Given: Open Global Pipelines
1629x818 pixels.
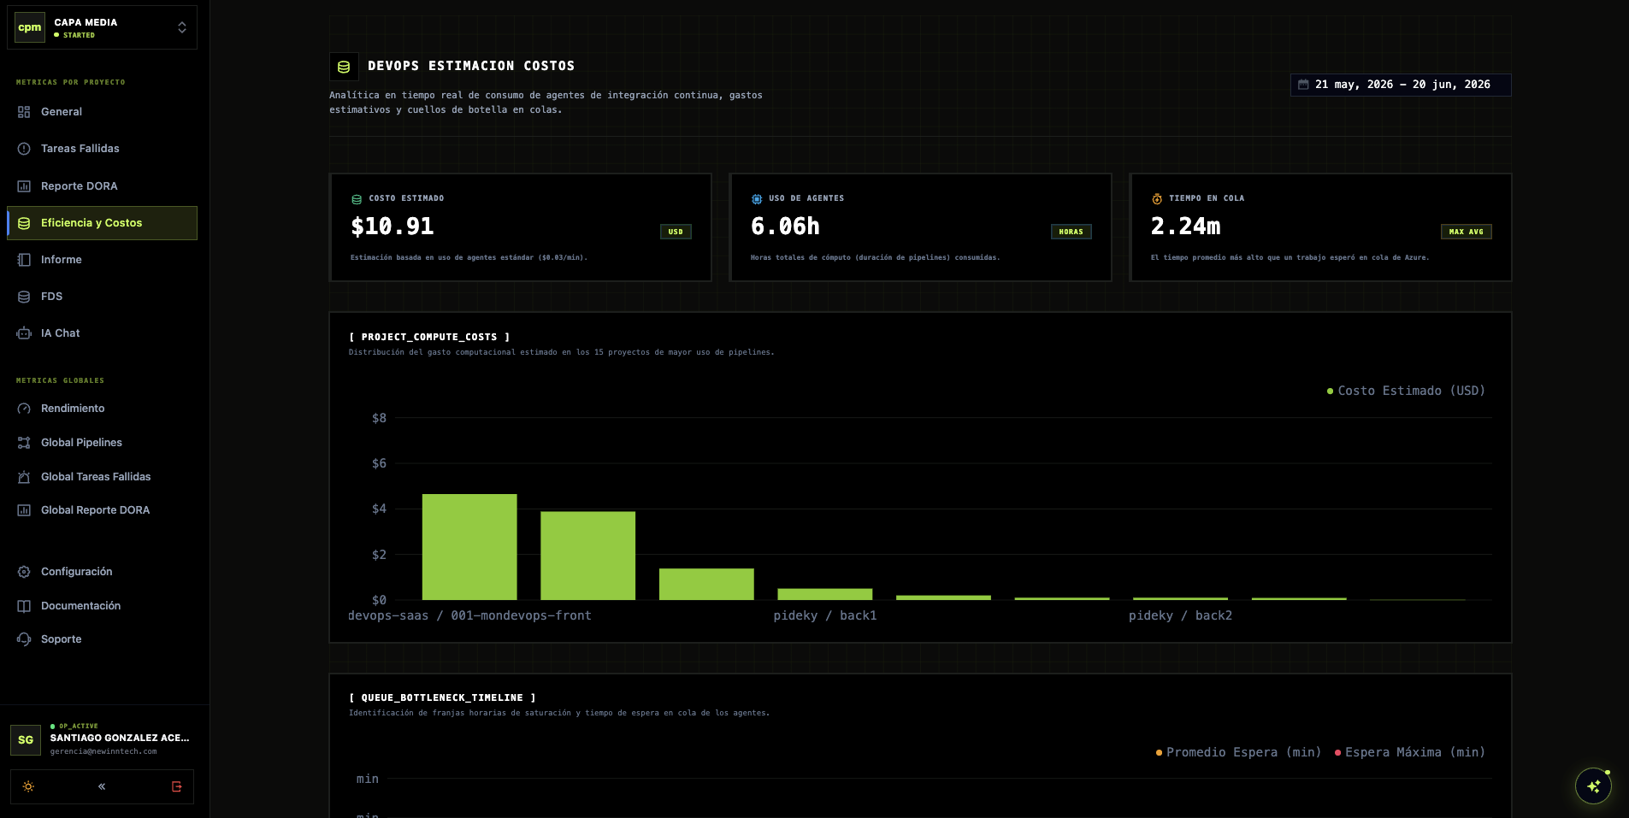Looking at the screenshot, I should coord(102,443).
